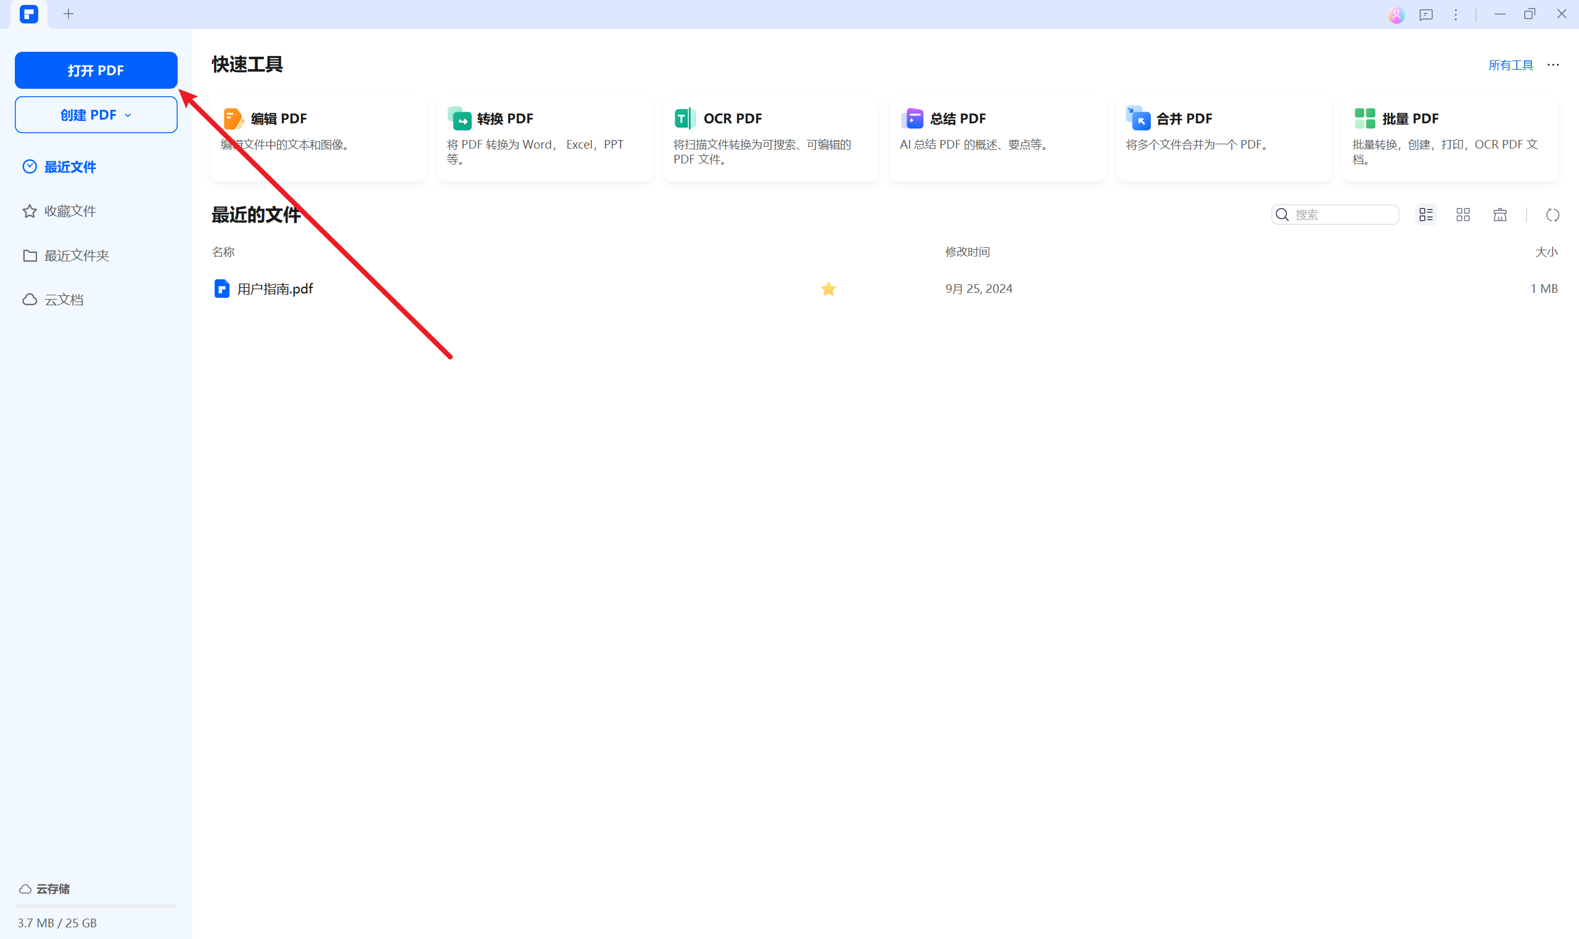Click the All Tools link
Screen dimensions: 1579x939
pos(1510,65)
